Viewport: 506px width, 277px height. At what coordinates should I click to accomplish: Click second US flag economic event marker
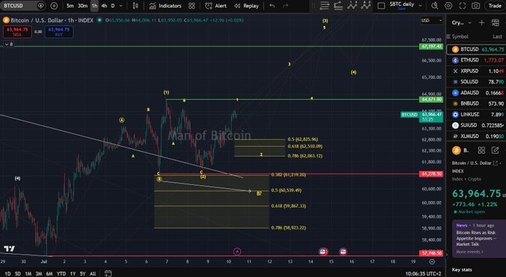343,252
